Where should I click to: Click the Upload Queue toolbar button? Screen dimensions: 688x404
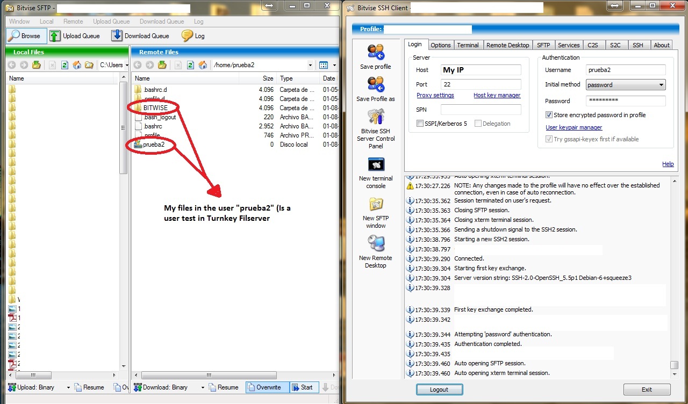[x=75, y=36]
